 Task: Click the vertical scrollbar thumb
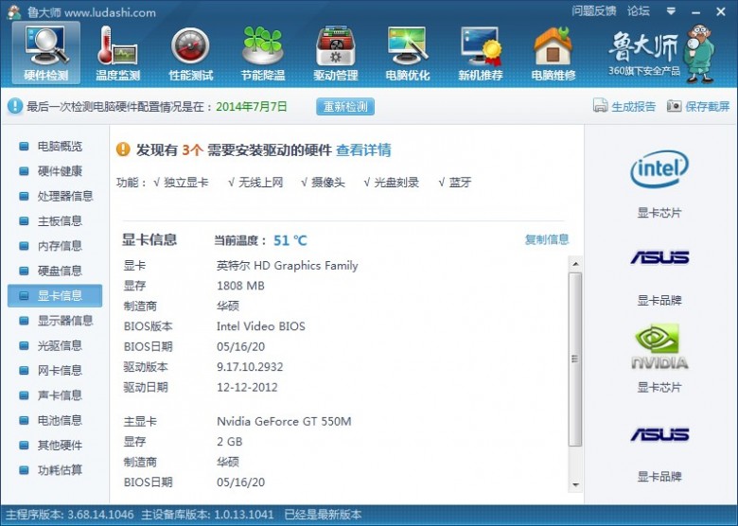575,359
